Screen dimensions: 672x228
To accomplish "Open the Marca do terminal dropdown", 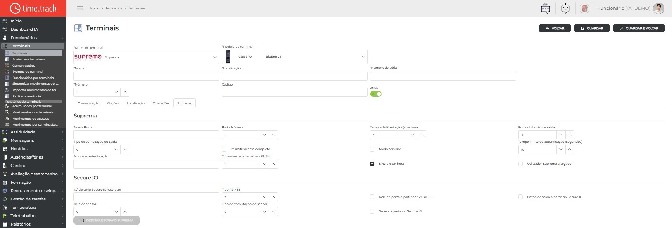I will (x=146, y=57).
